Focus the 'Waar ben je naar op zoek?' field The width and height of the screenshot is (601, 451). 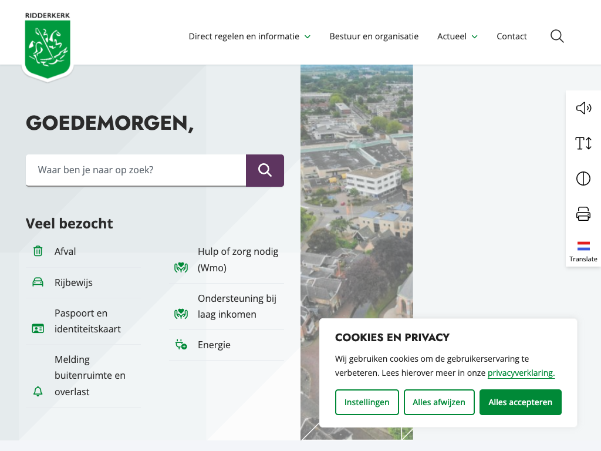click(x=136, y=170)
